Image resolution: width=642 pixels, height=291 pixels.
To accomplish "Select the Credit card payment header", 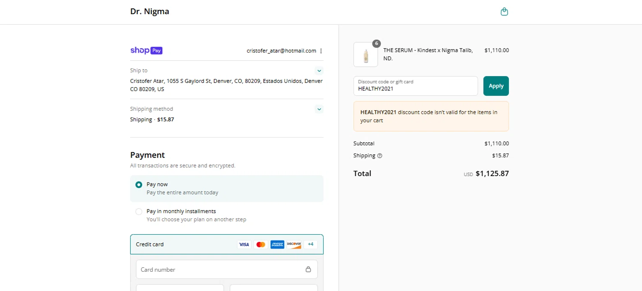I will 227,244.
